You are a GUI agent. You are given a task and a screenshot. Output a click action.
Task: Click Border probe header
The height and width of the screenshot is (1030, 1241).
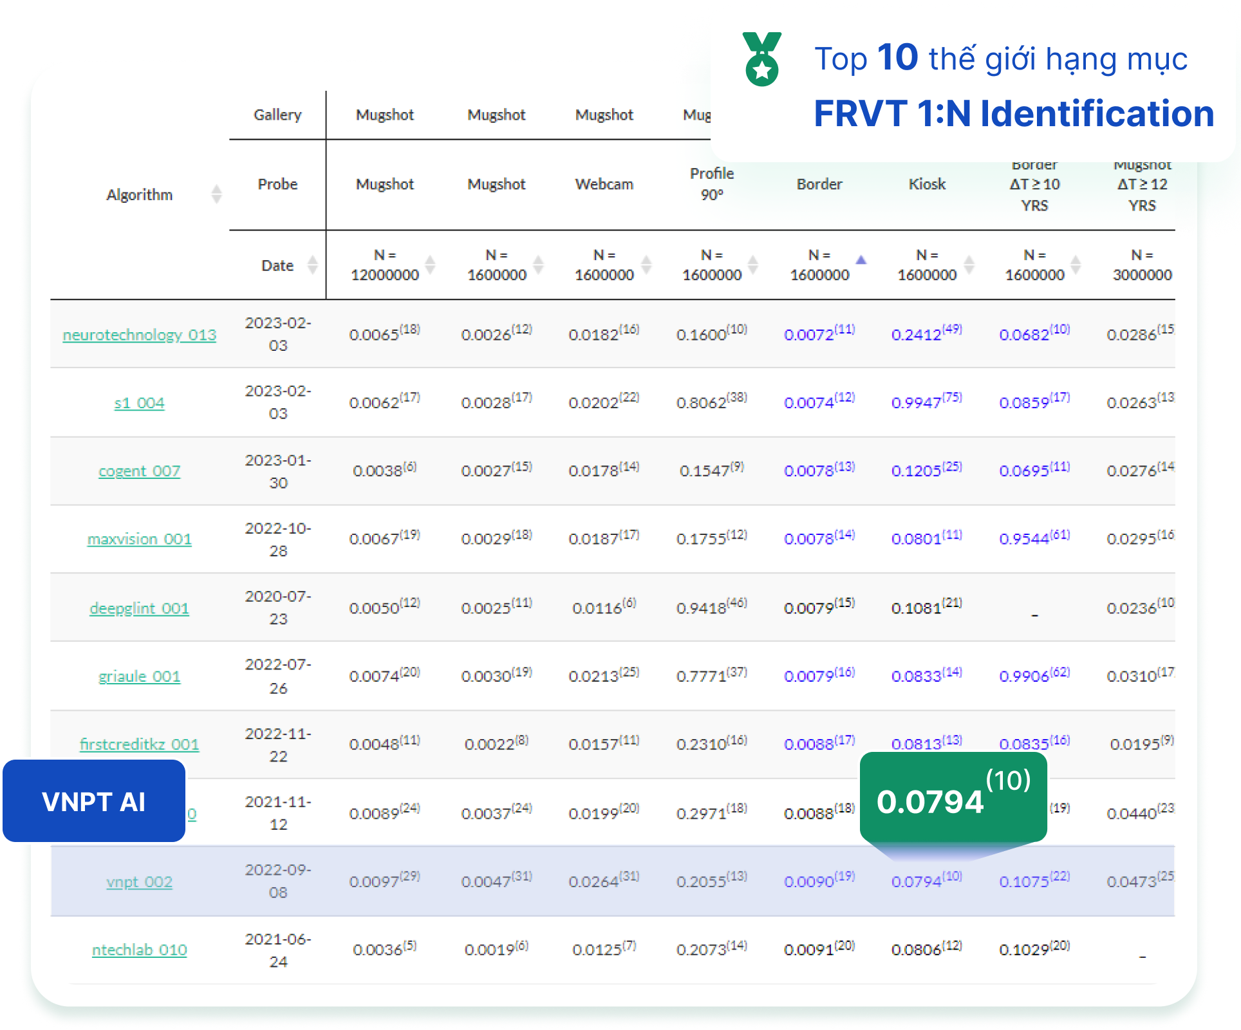tap(819, 184)
